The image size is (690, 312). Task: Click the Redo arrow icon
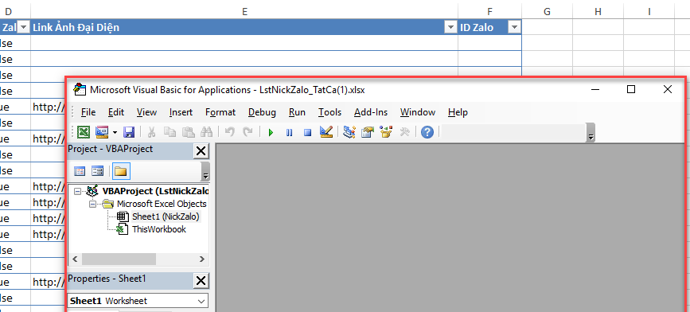pos(248,132)
